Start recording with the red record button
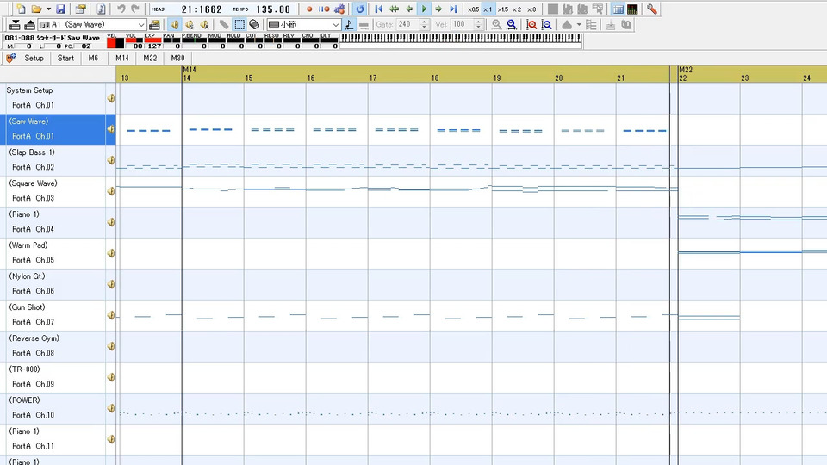This screenshot has height=465, width=827. coord(309,9)
